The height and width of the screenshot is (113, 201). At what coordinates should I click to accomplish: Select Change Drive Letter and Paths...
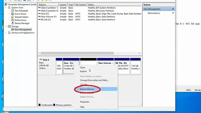94,80
